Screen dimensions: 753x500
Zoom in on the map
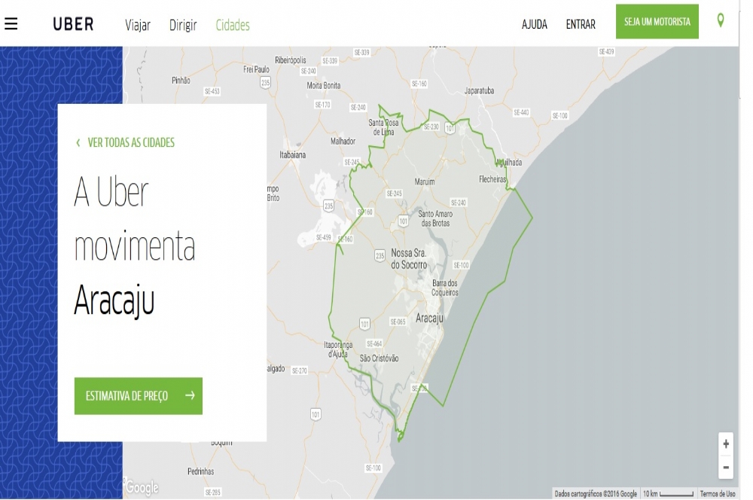click(726, 444)
